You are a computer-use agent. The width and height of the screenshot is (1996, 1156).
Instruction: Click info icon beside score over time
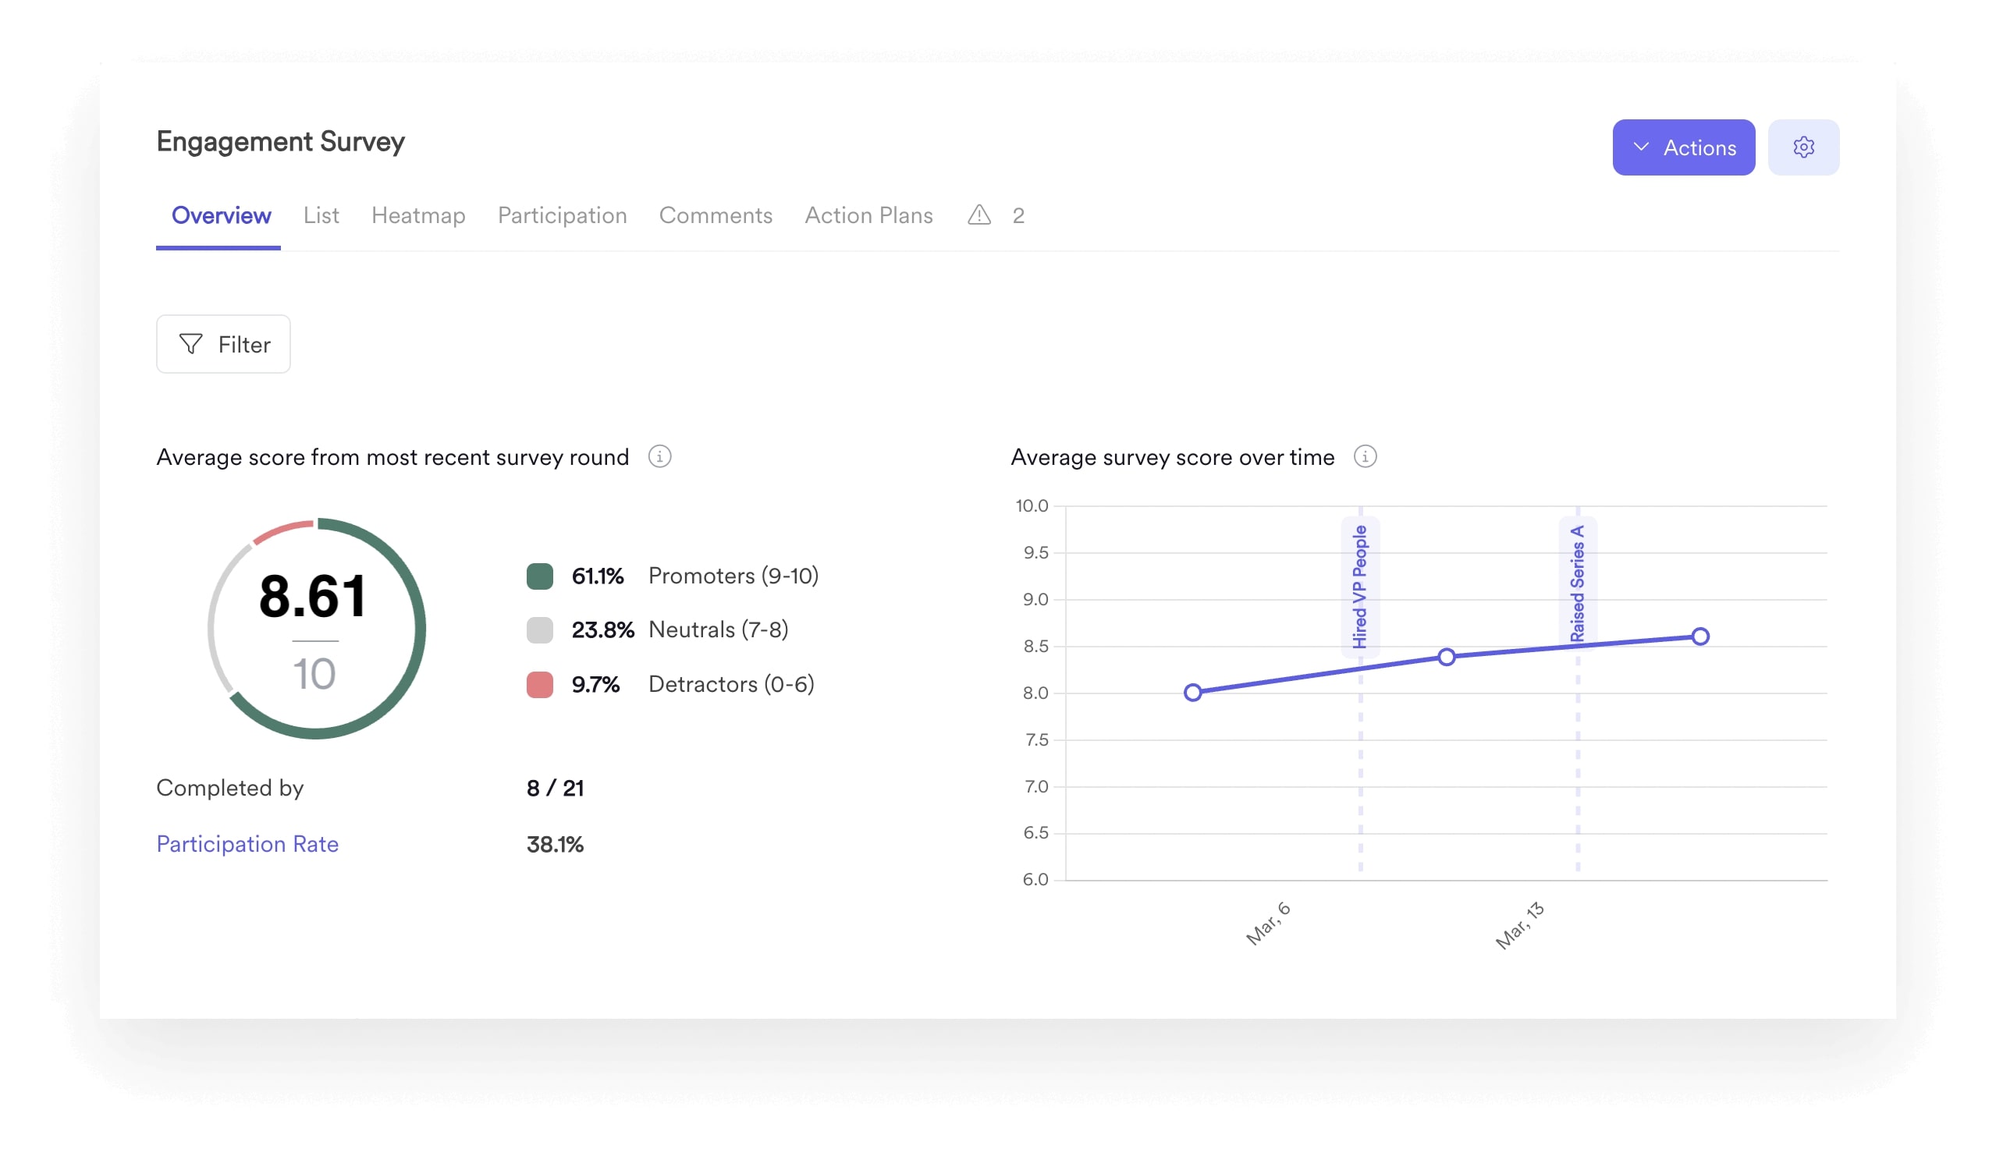[x=1364, y=457]
